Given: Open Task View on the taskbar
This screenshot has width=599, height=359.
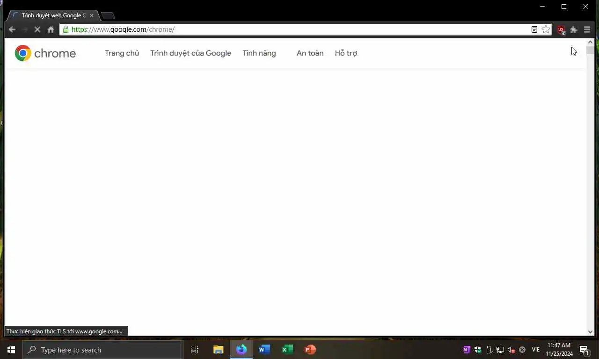Looking at the screenshot, I should 195,350.
